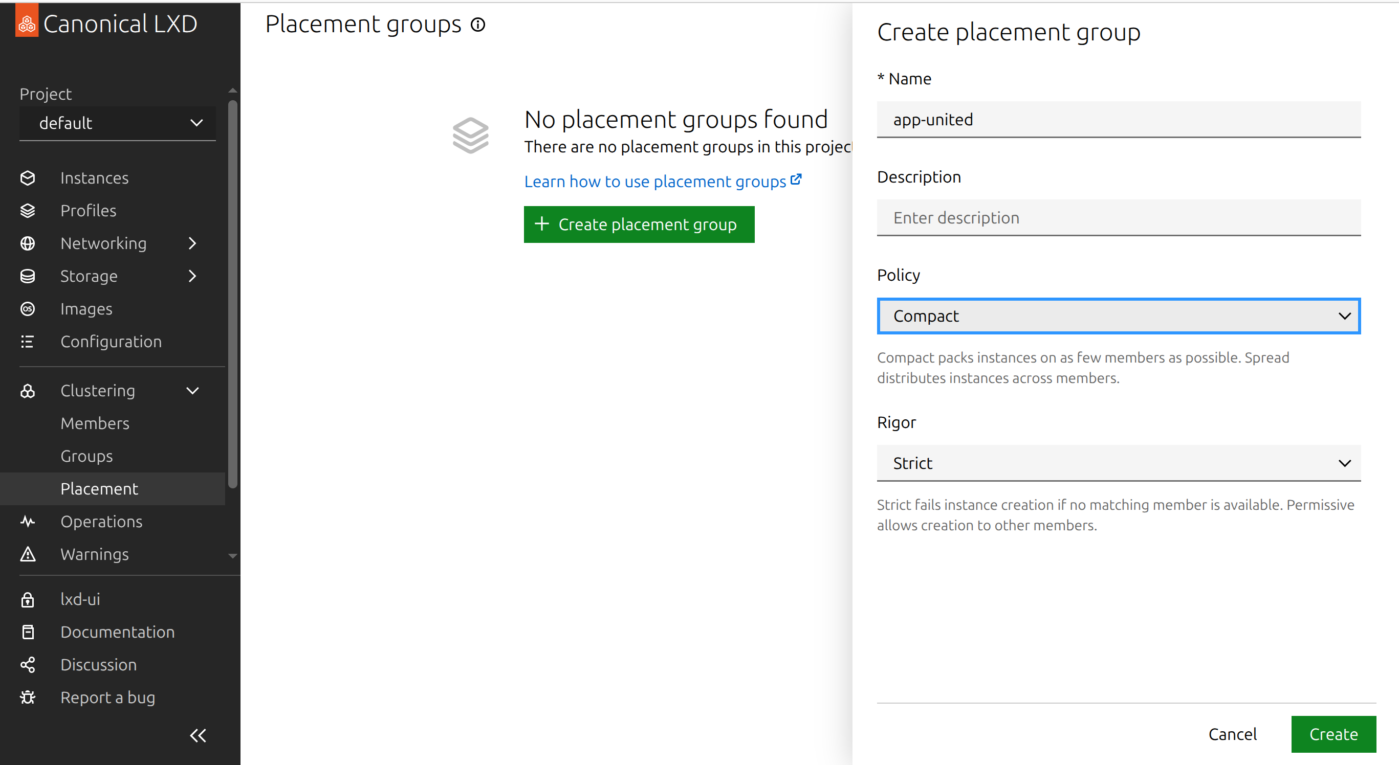
Task: Expand the Storage submenu chevron
Action: [x=192, y=276]
